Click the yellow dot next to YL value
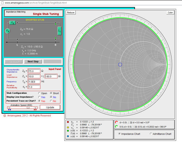The width and height of the screenshot is (182, 142). [x=68, y=128]
